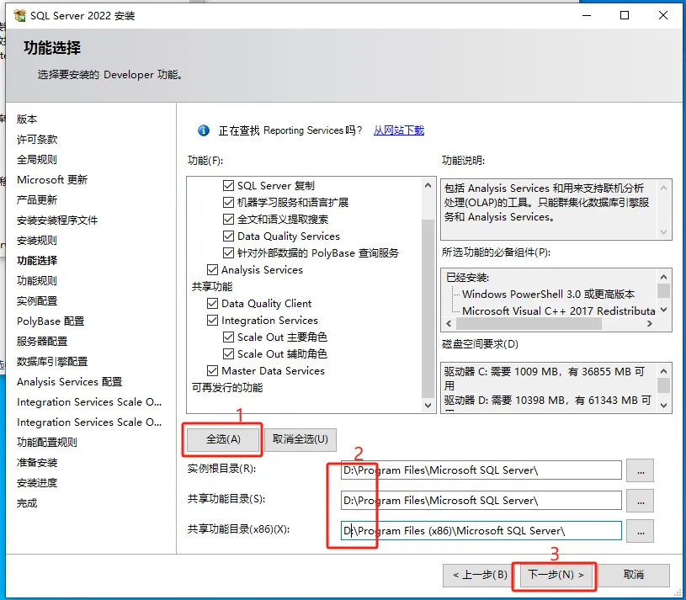Click the 从网站下载 link
Image resolution: width=686 pixels, height=600 pixels.
[x=399, y=130]
